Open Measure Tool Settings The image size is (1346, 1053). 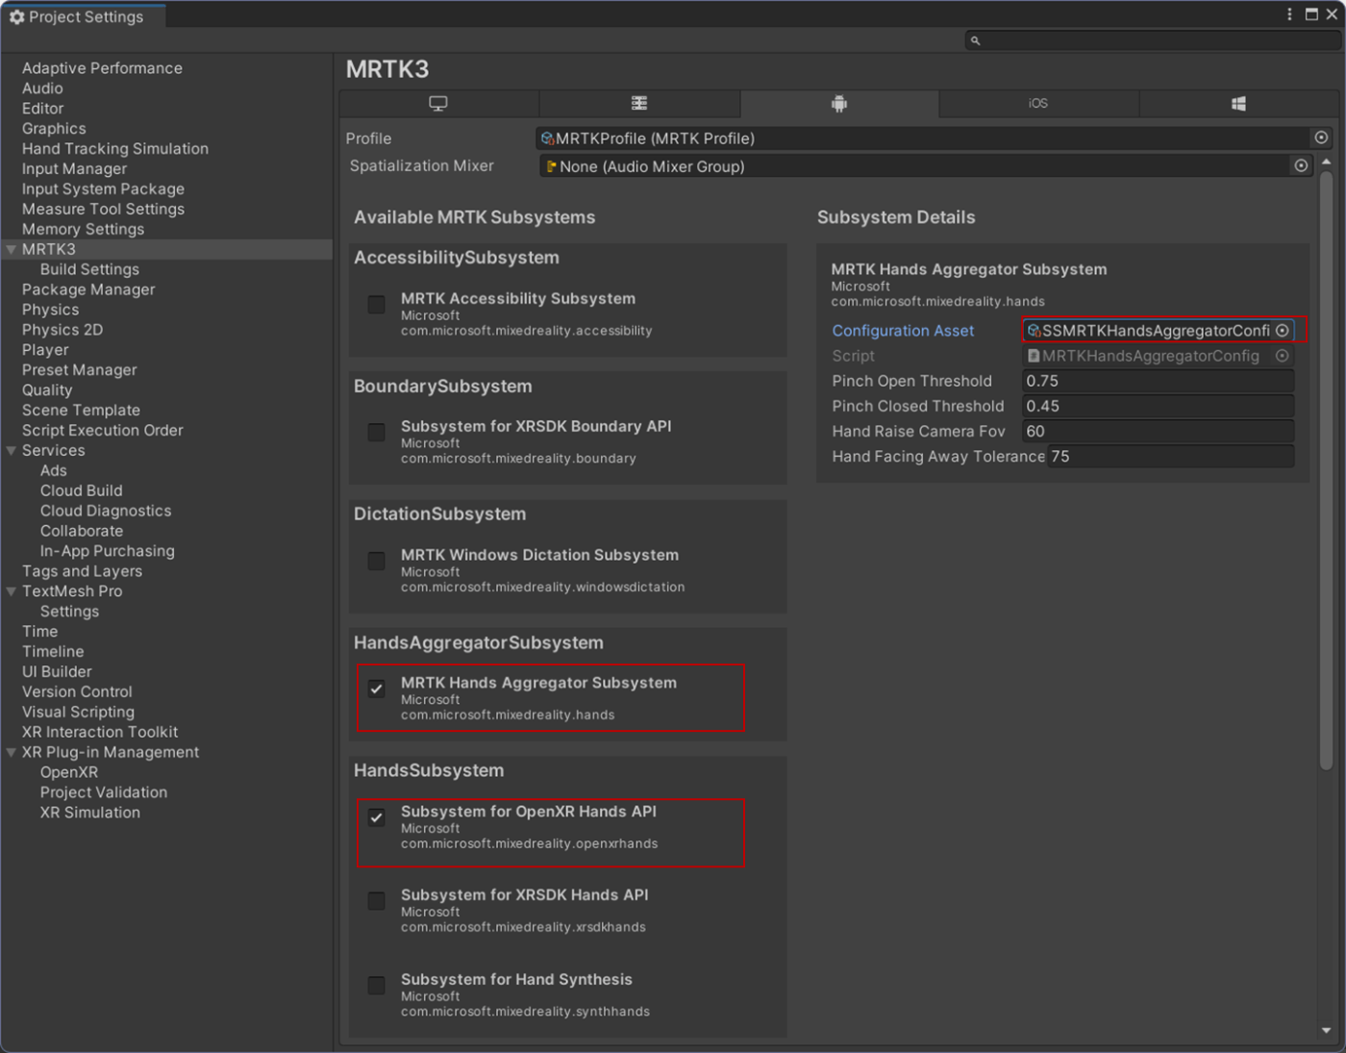pyautogui.click(x=103, y=210)
